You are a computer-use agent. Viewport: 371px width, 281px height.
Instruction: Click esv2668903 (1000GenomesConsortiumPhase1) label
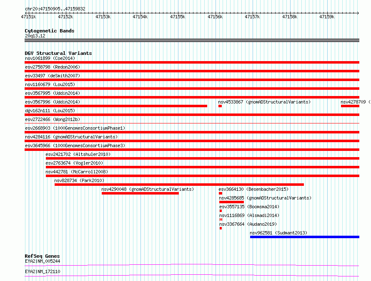pyautogui.click(x=75, y=128)
